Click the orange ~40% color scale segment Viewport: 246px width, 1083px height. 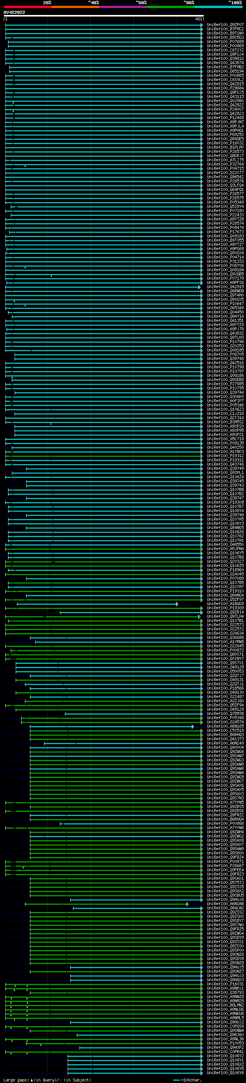tap(75, 7)
